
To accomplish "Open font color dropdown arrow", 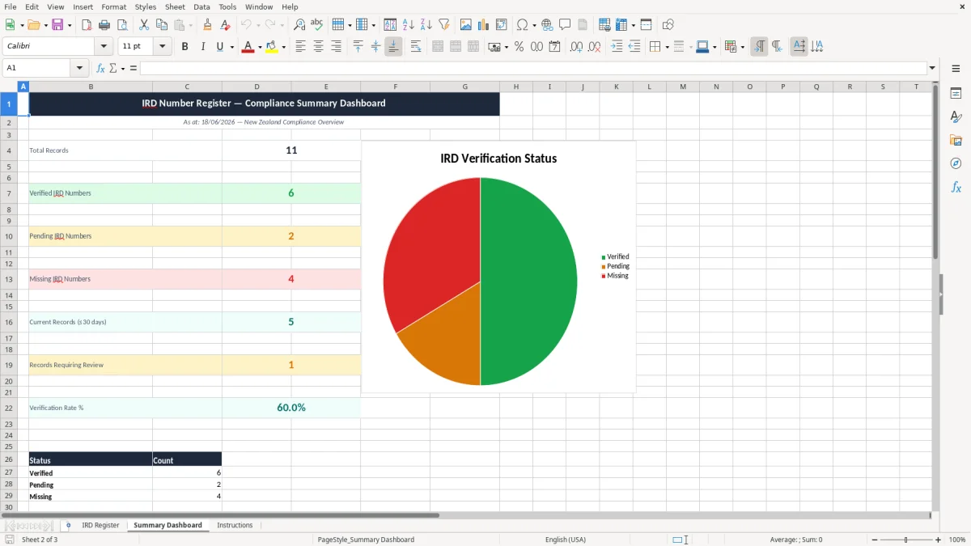I will [259, 47].
